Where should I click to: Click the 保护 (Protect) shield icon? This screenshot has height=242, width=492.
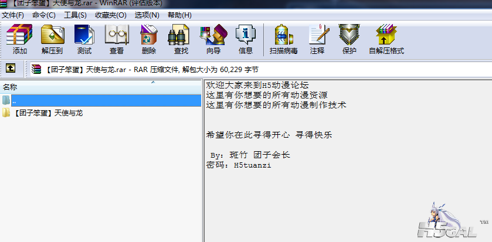350,39
